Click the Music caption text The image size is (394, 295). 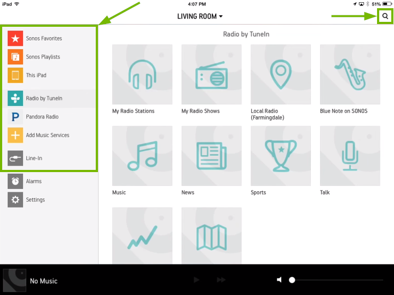(119, 192)
